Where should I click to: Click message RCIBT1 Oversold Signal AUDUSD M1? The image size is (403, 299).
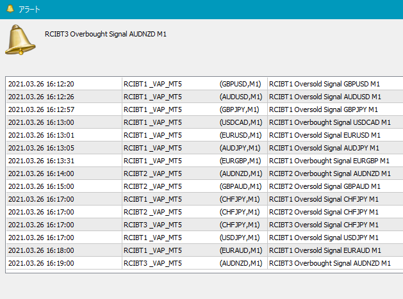click(x=325, y=97)
